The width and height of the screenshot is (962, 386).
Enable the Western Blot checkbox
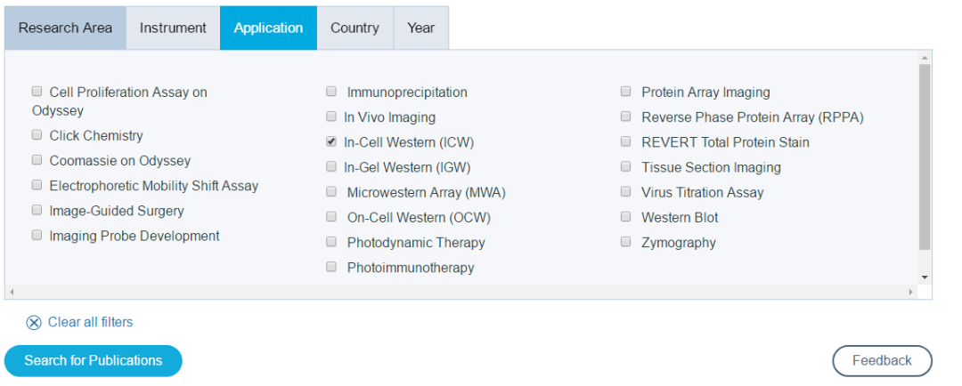625,217
